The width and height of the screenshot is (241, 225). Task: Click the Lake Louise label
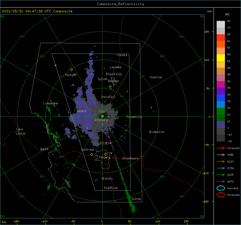21,131
